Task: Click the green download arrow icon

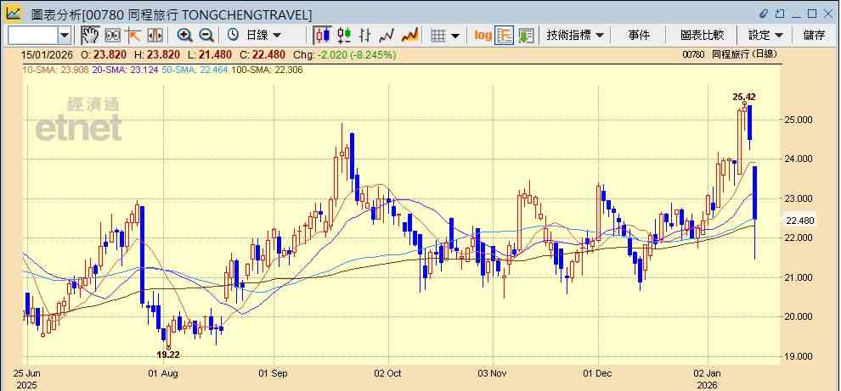Action: (526, 36)
